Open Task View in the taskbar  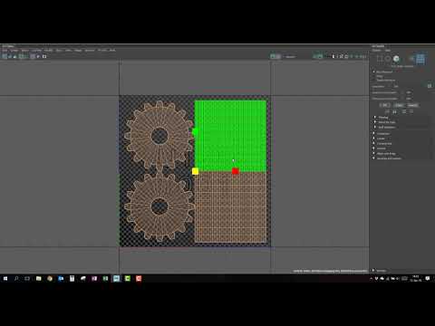[27, 279]
